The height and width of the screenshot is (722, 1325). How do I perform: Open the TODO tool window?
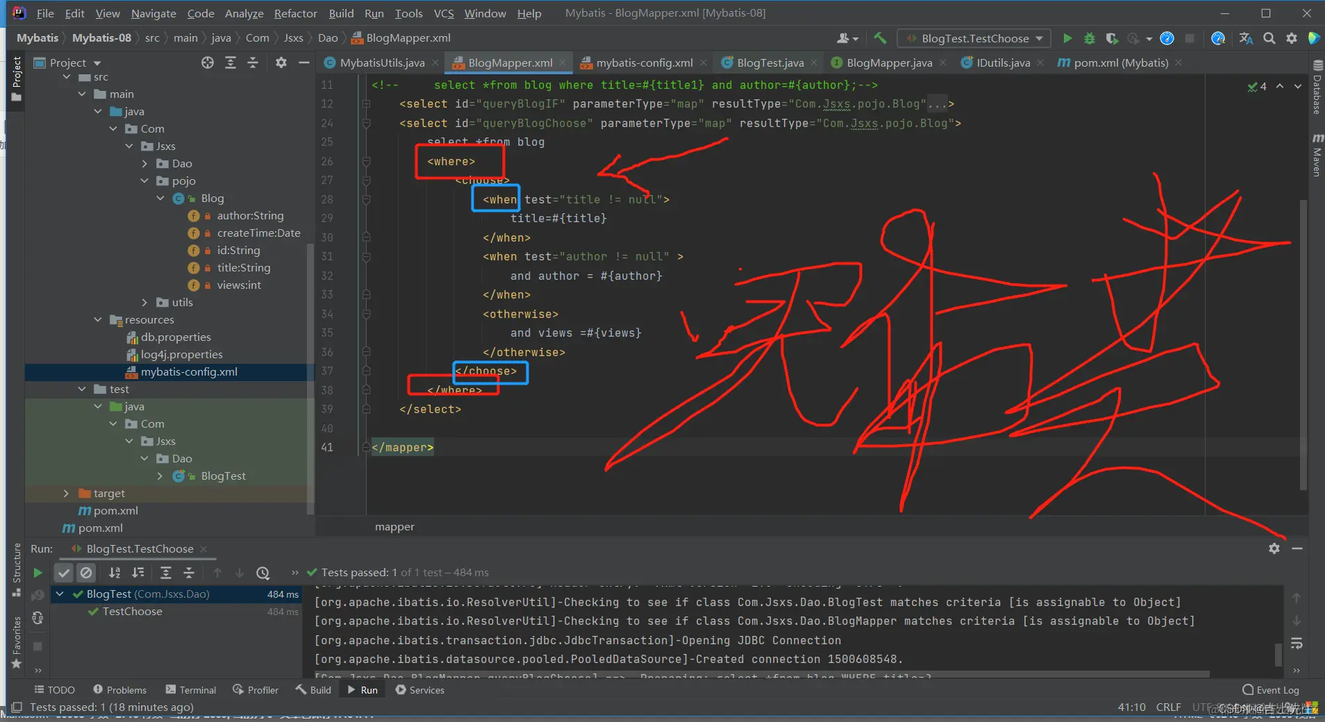click(x=54, y=690)
